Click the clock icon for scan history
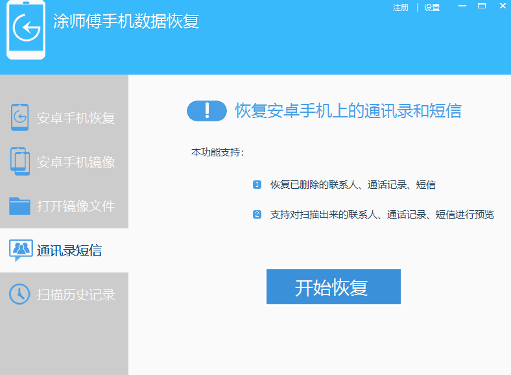The width and height of the screenshot is (511, 375). [x=20, y=294]
